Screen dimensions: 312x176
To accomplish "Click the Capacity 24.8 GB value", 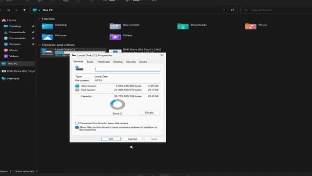I will [x=153, y=96].
